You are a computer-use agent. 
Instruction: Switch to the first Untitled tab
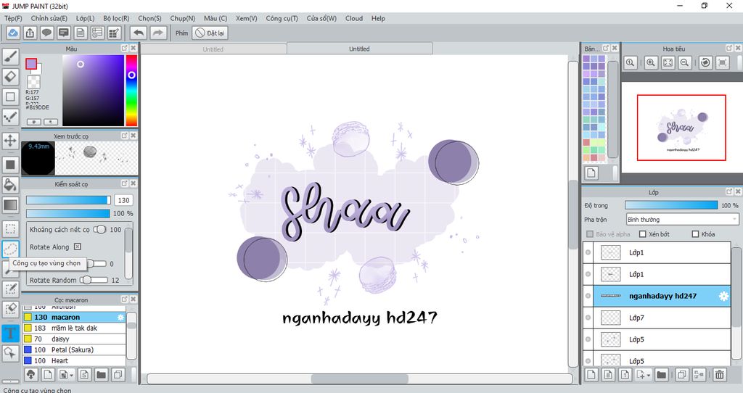[x=213, y=49]
